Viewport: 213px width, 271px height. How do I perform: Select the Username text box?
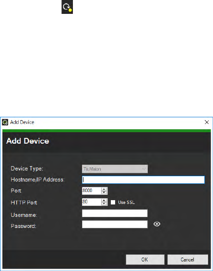tap(115, 213)
